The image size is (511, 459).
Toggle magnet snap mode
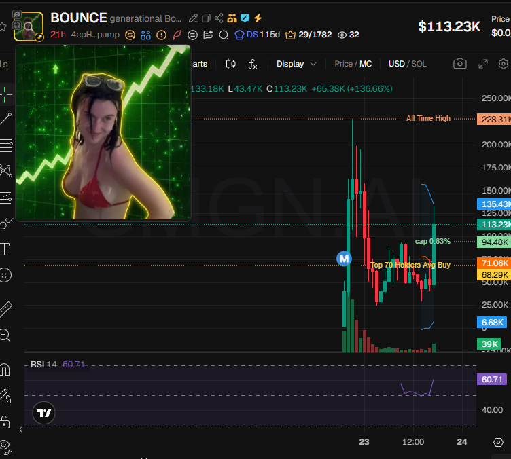pyautogui.click(x=5, y=370)
